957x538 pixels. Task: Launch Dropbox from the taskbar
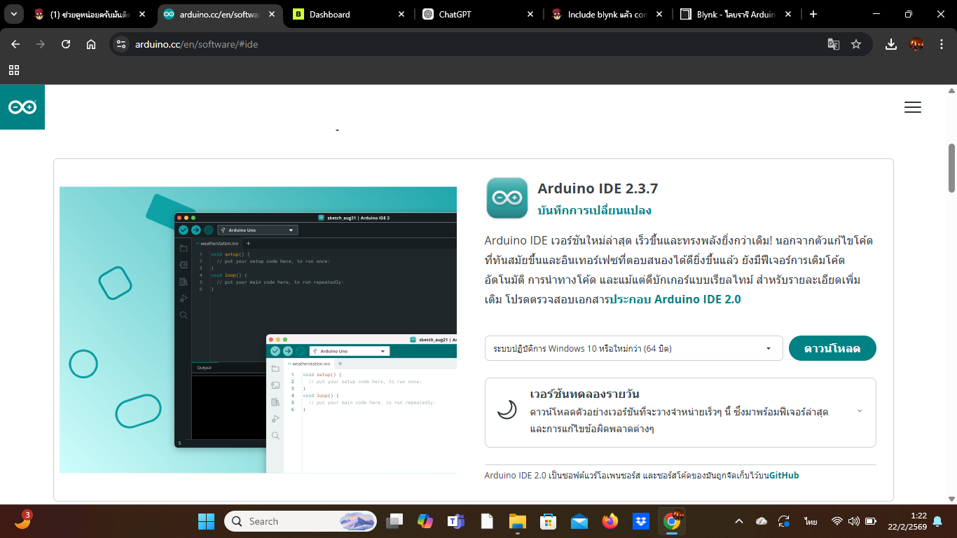[x=640, y=521]
